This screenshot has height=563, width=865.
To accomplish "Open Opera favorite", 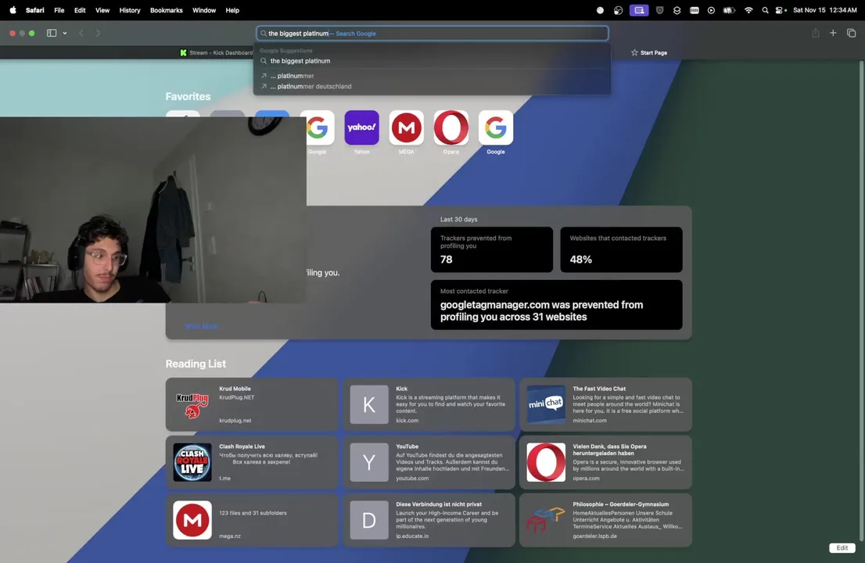I will [x=450, y=127].
